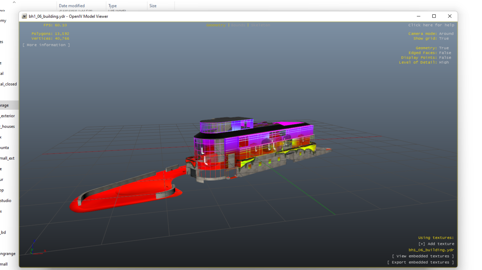482x270 pixels.
Task: Toggle Geometry True display setting
Action: point(432,48)
